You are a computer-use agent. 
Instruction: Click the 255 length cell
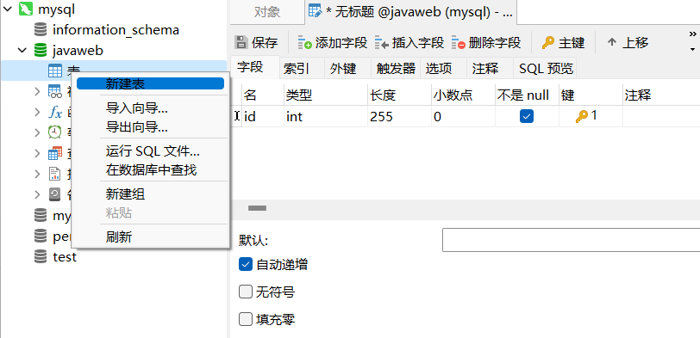pyautogui.click(x=399, y=117)
